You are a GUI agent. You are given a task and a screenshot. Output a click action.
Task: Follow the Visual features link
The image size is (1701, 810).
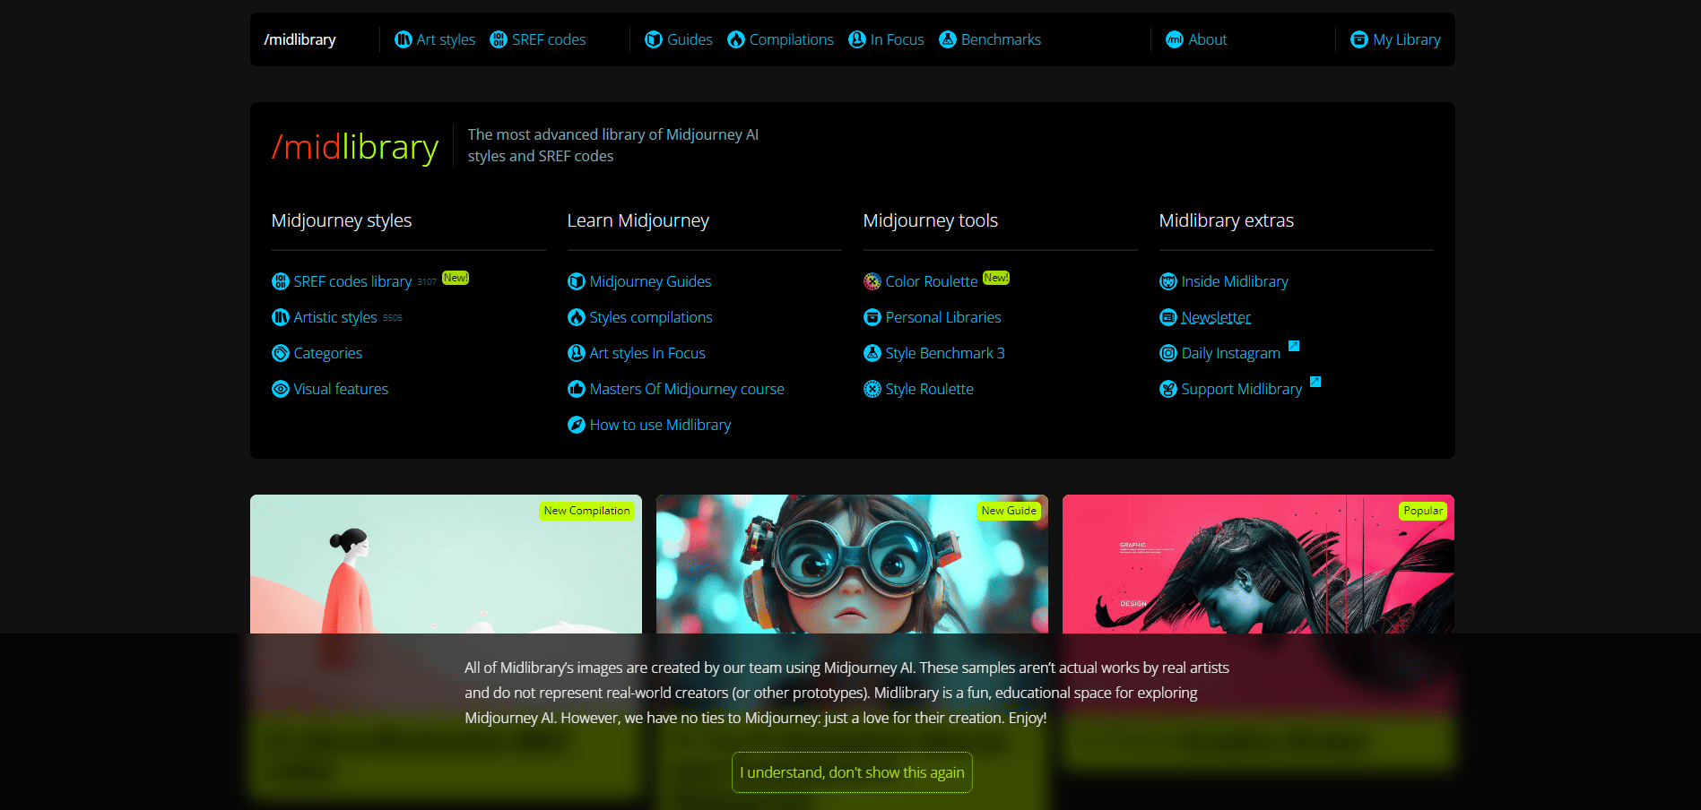coord(341,389)
